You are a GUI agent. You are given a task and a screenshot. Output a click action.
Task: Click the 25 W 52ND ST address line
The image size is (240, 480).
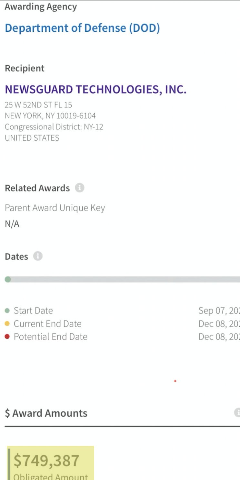pyautogui.click(x=38, y=105)
